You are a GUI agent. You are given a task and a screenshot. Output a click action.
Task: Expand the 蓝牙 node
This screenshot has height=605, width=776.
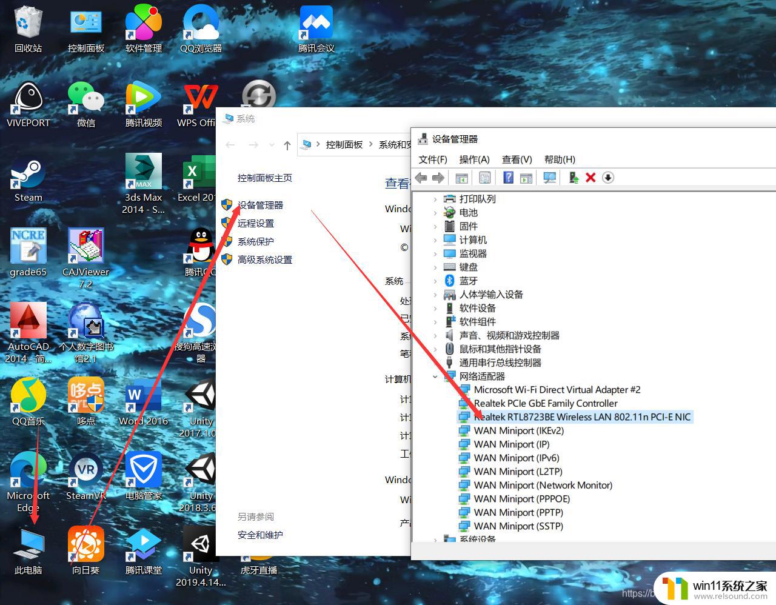[435, 281]
